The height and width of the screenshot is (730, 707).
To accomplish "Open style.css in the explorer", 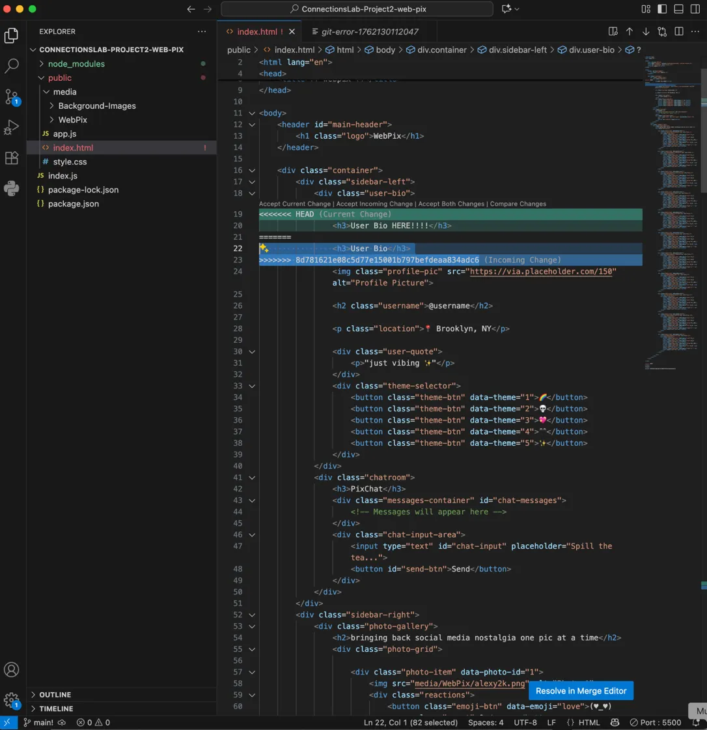I will pos(71,162).
